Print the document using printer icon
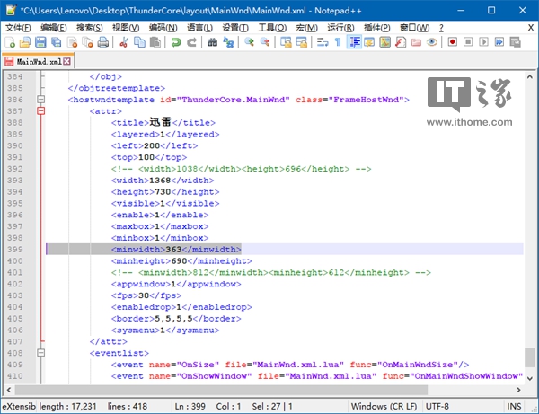The image size is (539, 414). coord(102,42)
